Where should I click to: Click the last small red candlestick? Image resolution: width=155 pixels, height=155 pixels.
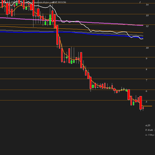point(143,108)
